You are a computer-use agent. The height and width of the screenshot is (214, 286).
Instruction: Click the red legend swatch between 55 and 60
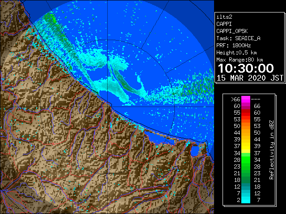coord(246,113)
